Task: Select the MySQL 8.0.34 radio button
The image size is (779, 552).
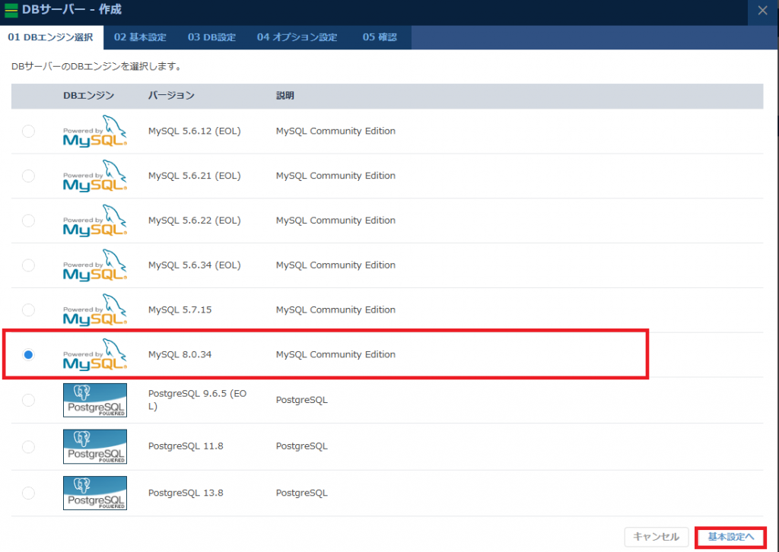Action: click(x=28, y=354)
